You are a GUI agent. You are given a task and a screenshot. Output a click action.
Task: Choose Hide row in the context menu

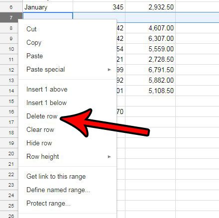pos(67,143)
